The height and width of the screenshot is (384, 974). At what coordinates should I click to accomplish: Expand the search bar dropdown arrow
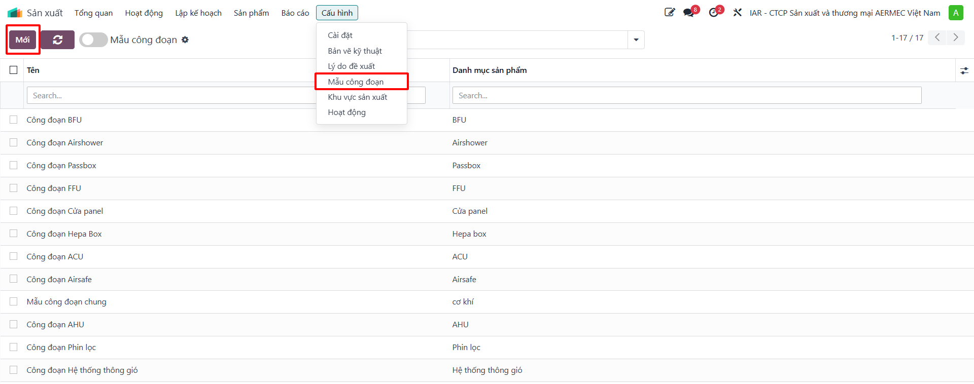(x=636, y=40)
